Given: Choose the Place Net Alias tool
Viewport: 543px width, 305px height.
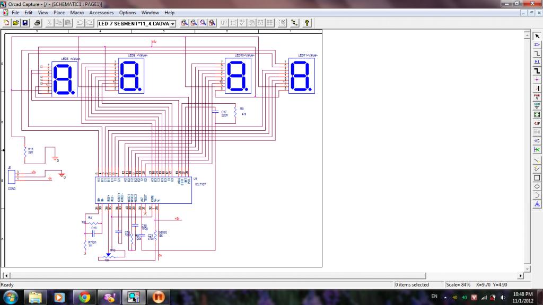Looking at the screenshot, I should click(537, 61).
